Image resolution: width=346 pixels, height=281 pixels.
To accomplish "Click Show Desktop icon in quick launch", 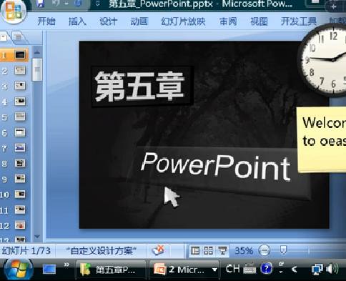I will click(49, 270).
